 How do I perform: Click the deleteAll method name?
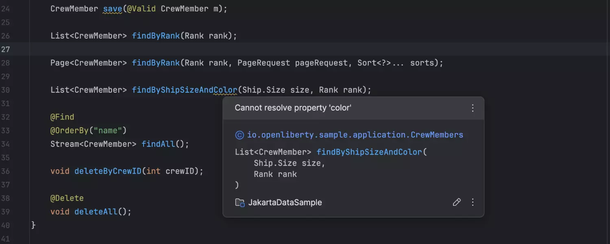coord(96,212)
